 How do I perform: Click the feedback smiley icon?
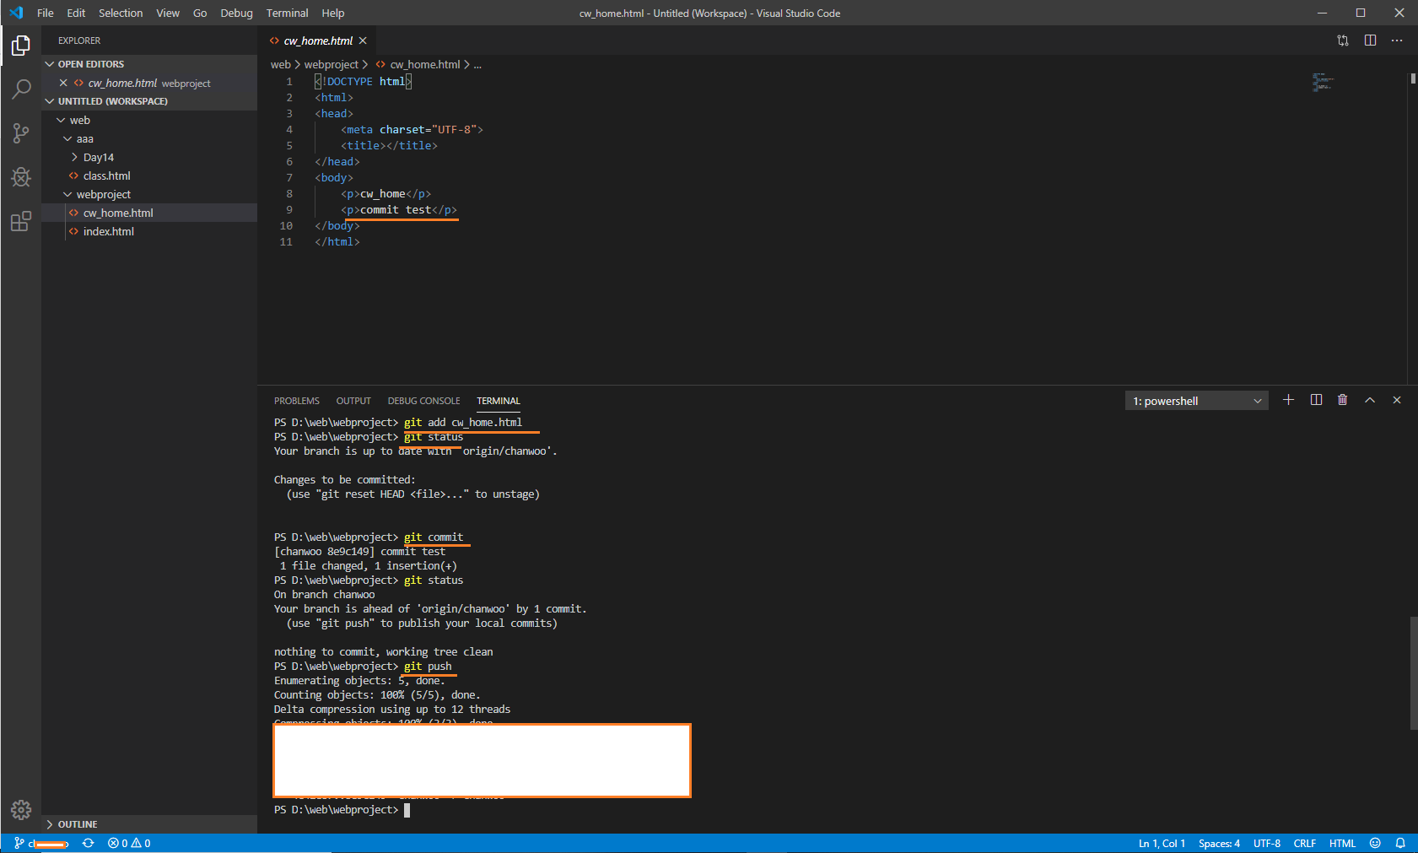pyautogui.click(x=1375, y=843)
